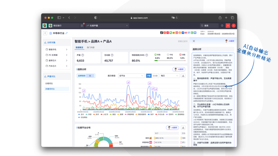Image resolution: width=278 pixels, height=156 pixels.
Task: Show help for the 互动量 metric
Action: 112,55
